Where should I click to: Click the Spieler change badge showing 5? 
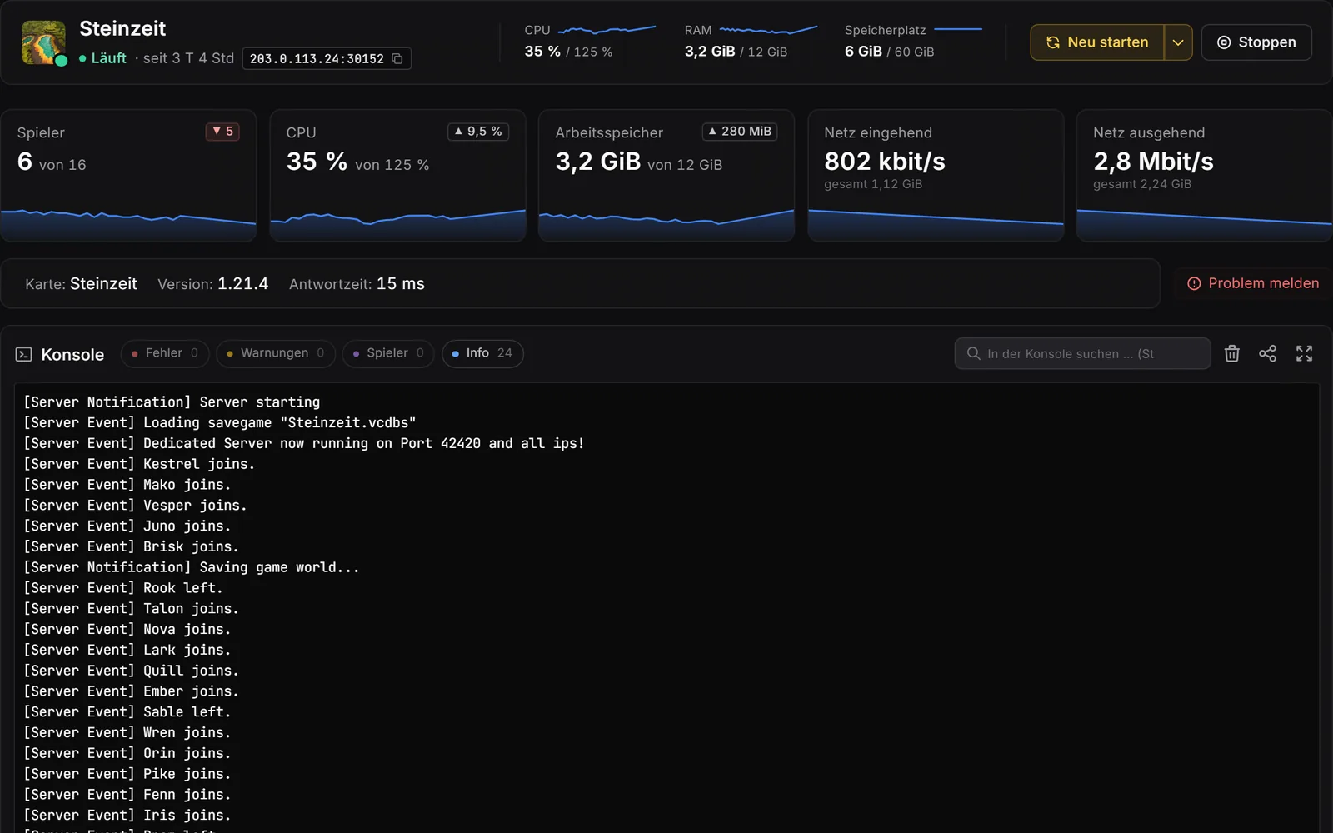222,132
